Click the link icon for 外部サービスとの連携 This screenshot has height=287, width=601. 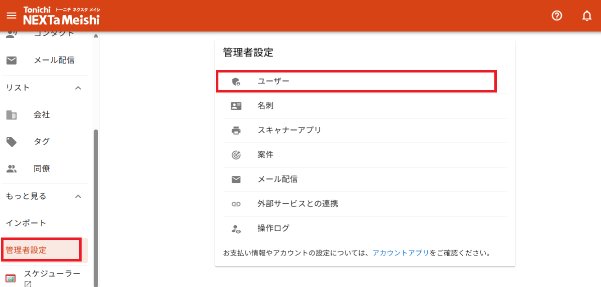pyautogui.click(x=236, y=204)
